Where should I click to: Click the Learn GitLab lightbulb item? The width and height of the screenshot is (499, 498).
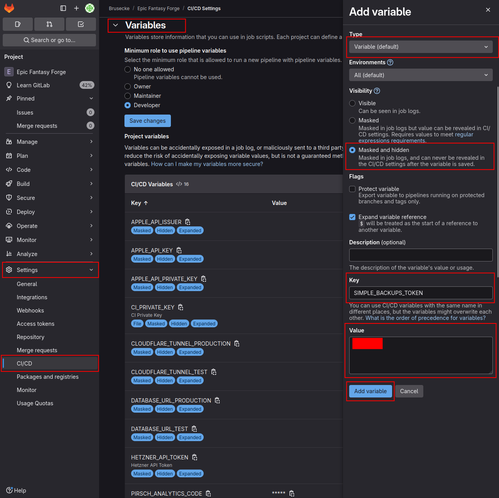[50, 85]
